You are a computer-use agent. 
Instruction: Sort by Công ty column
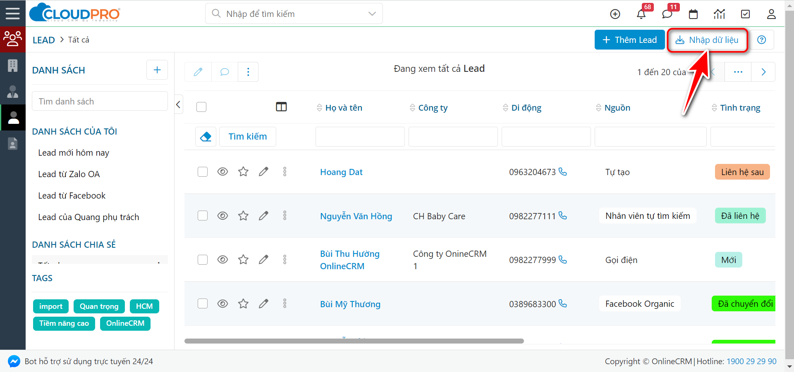[429, 108]
